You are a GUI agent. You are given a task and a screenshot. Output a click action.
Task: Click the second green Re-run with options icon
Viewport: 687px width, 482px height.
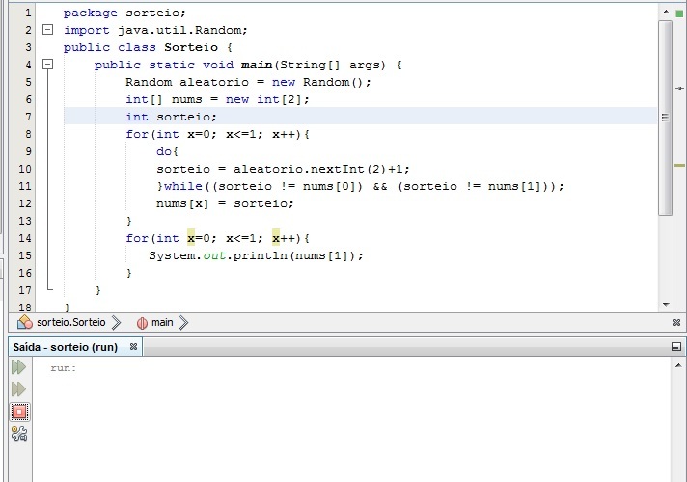click(19, 388)
